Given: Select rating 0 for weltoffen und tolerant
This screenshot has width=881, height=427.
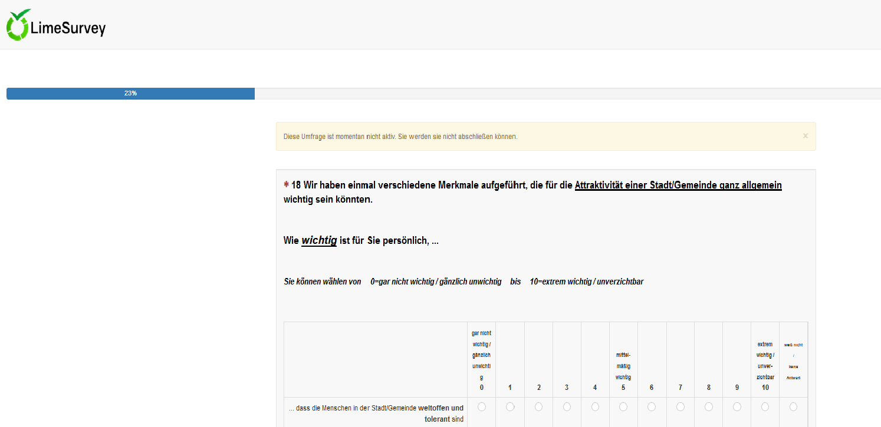Looking at the screenshot, I should click(x=482, y=407).
